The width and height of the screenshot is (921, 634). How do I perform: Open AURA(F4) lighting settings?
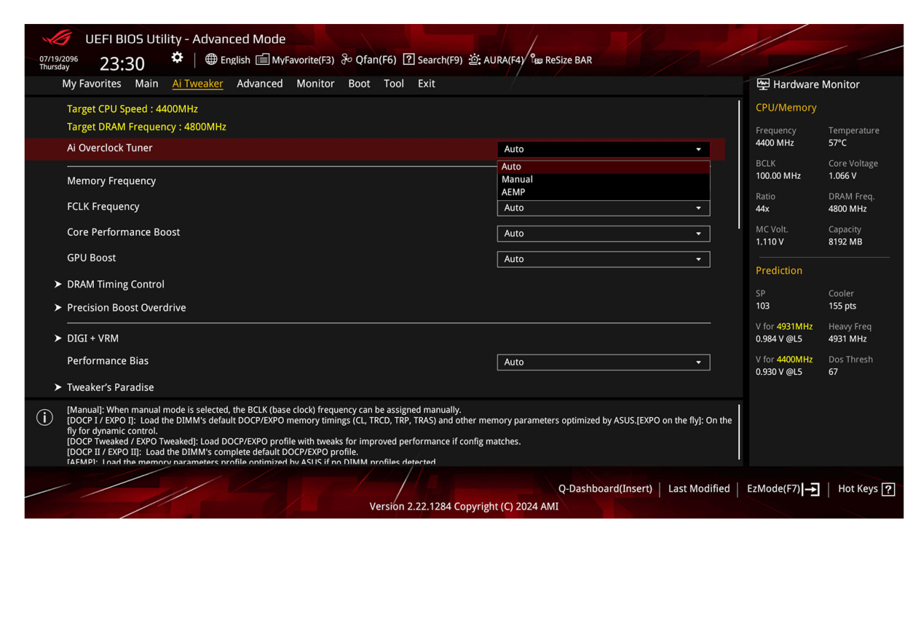[x=496, y=59]
